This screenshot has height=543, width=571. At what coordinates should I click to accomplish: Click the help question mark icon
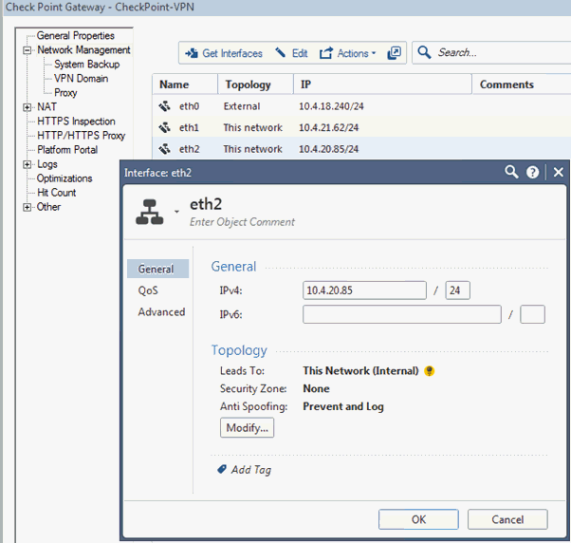(x=533, y=172)
